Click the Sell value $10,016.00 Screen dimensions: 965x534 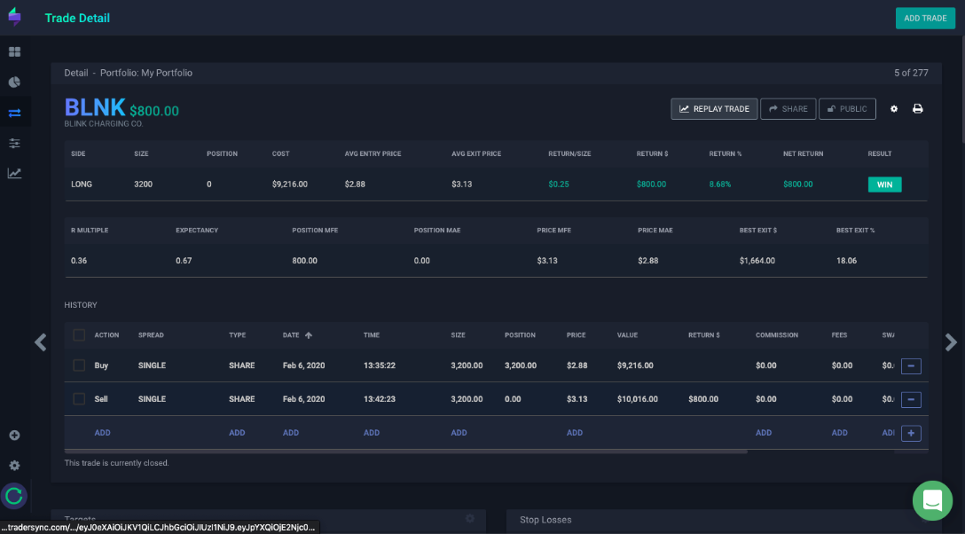tap(638, 398)
